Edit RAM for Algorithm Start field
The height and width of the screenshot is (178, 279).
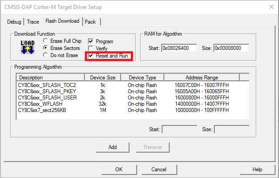pos(179,48)
